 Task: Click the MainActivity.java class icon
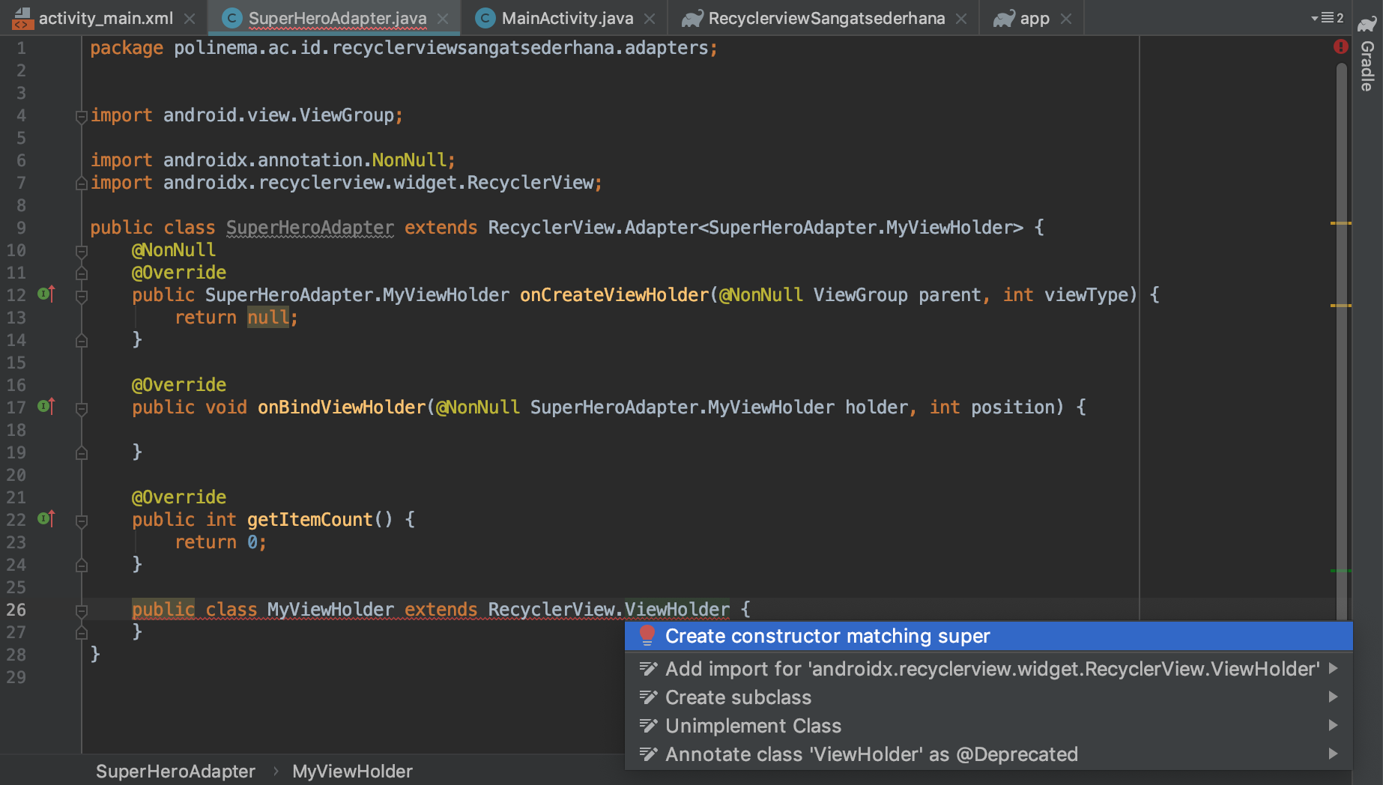click(x=485, y=18)
